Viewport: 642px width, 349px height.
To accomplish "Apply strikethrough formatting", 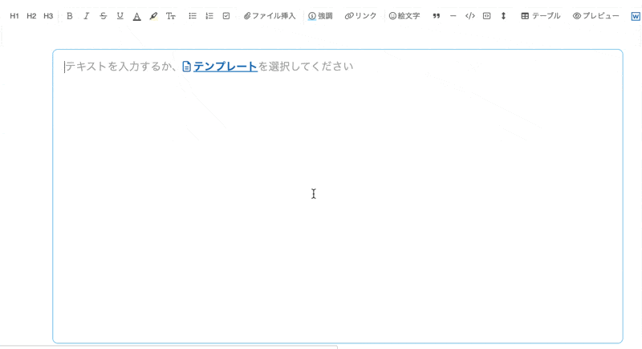I will (104, 16).
